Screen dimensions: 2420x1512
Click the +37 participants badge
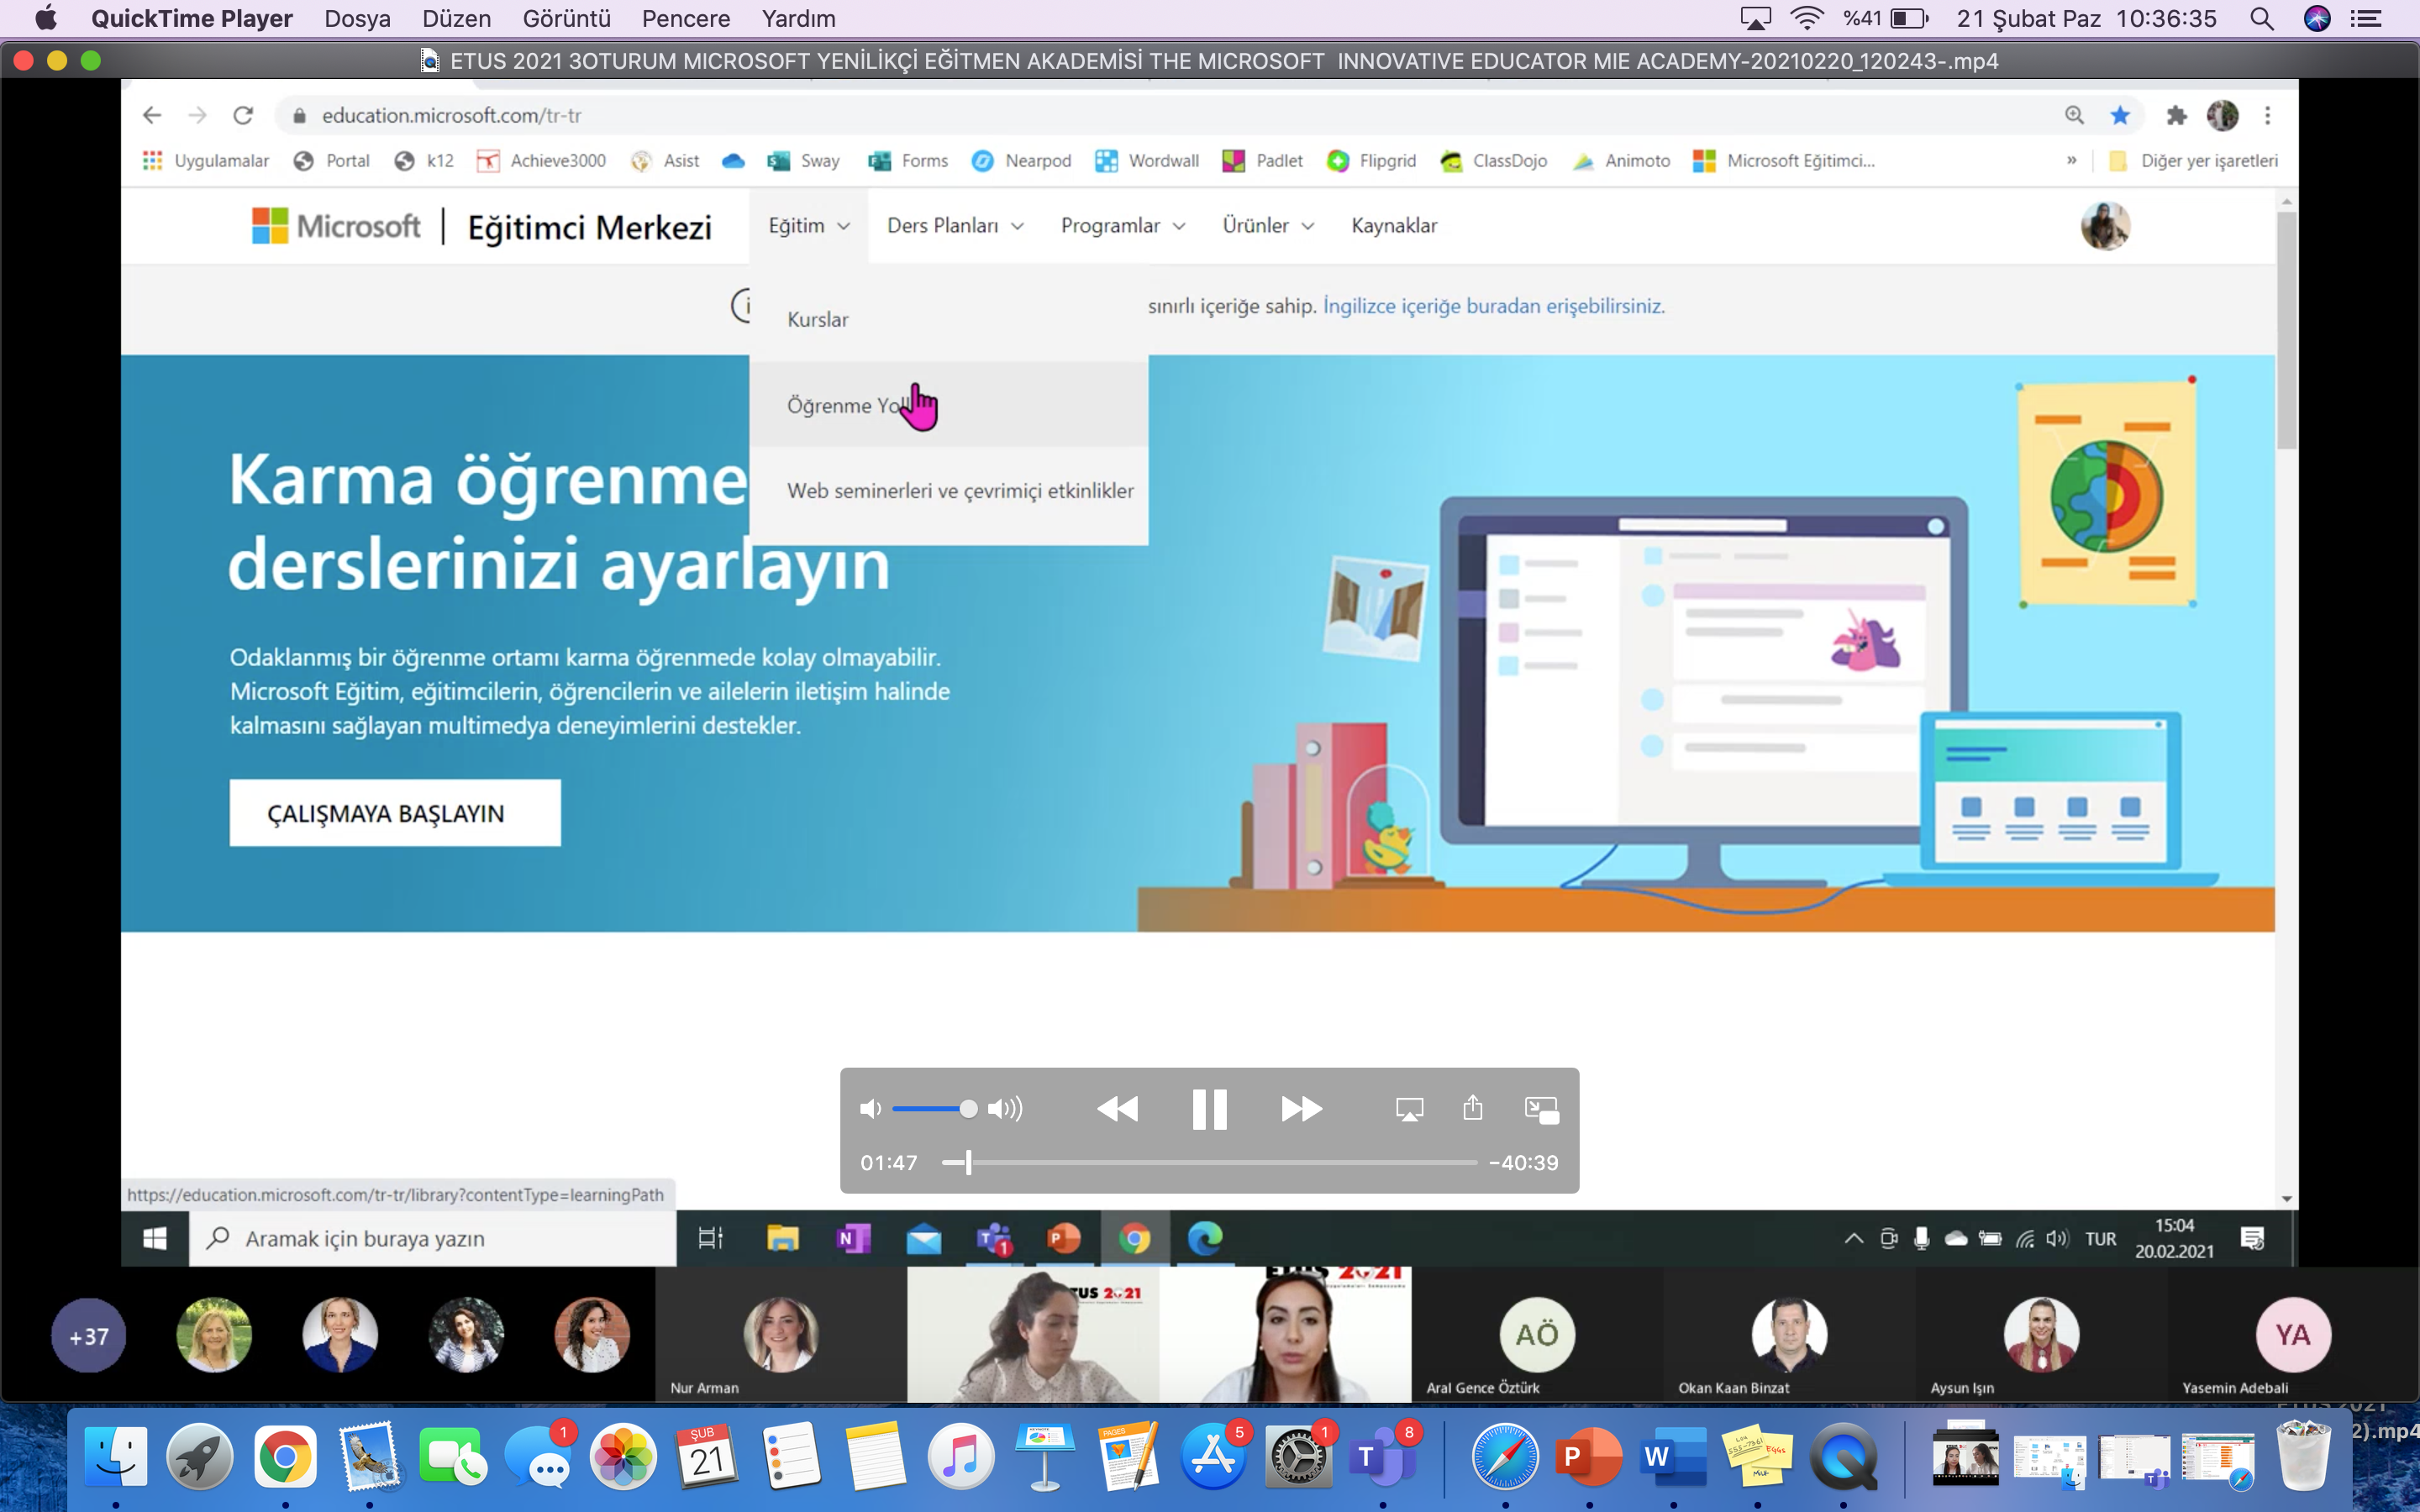pos(88,1336)
